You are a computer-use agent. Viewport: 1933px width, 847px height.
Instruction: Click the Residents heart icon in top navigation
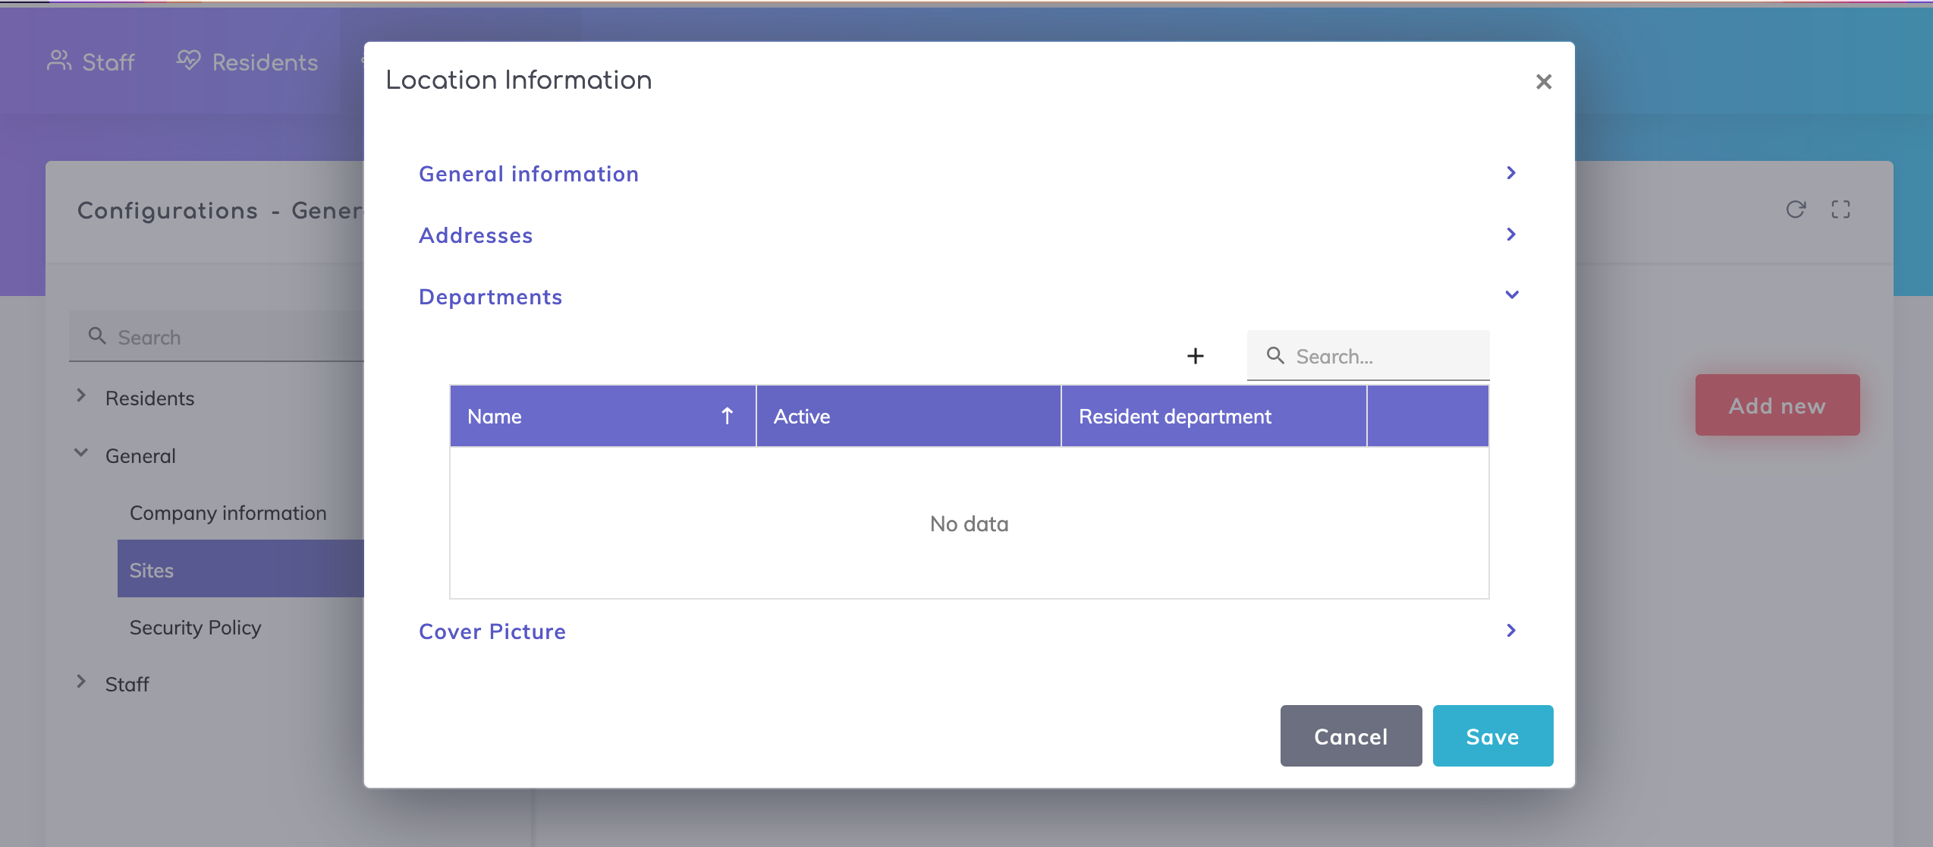[x=188, y=60]
